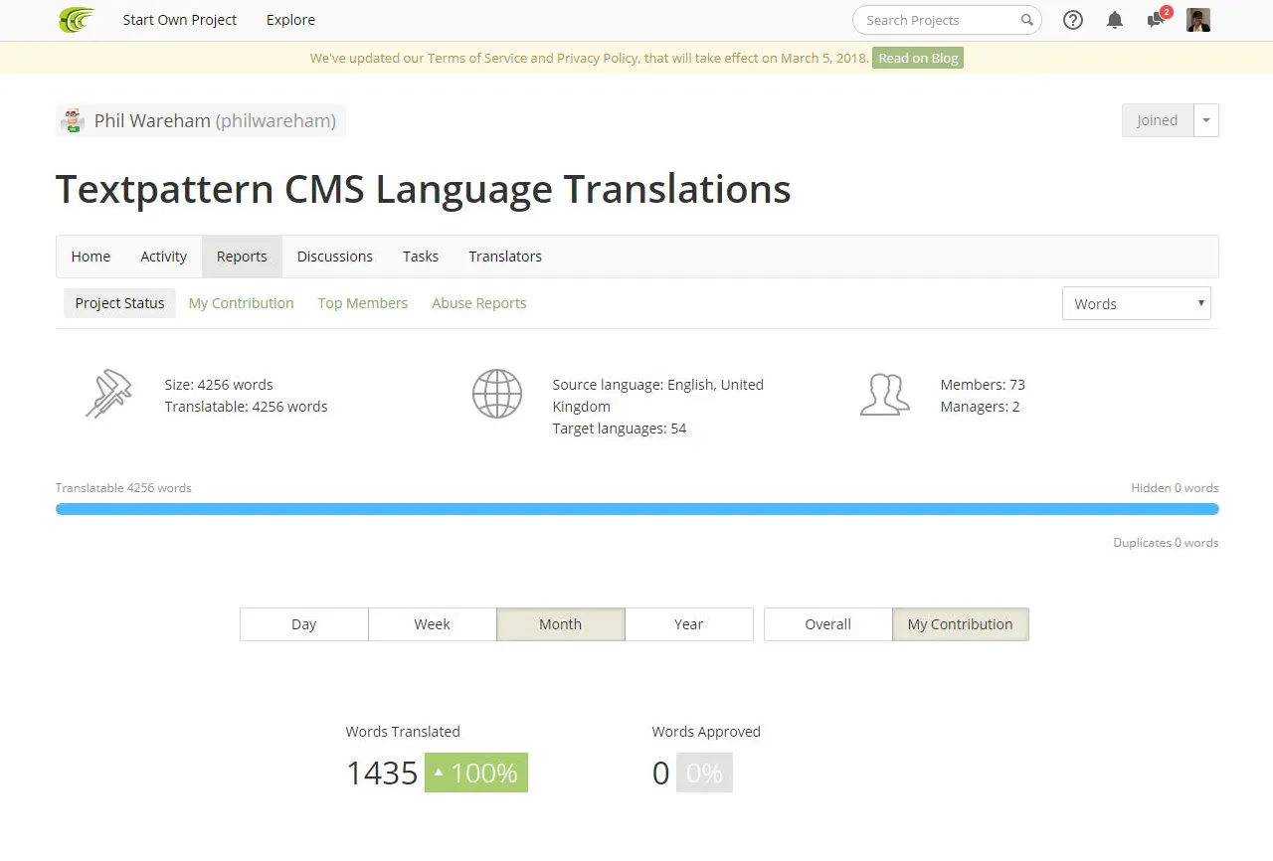
Task: Select the Week period toggle
Action: 432,624
